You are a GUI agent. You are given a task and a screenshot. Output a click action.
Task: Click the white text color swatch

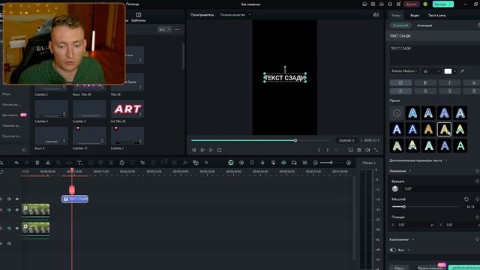coord(448,71)
